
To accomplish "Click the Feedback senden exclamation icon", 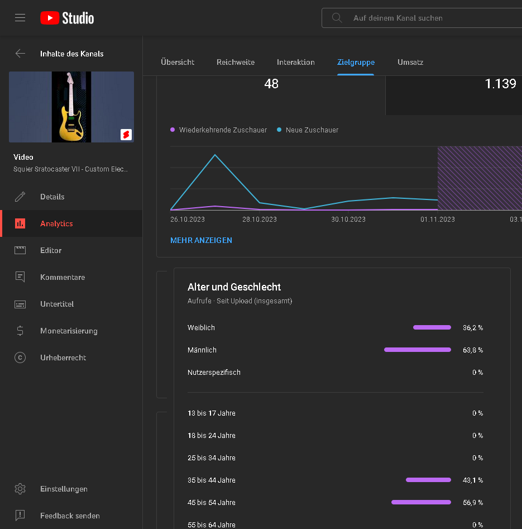I will (20, 516).
